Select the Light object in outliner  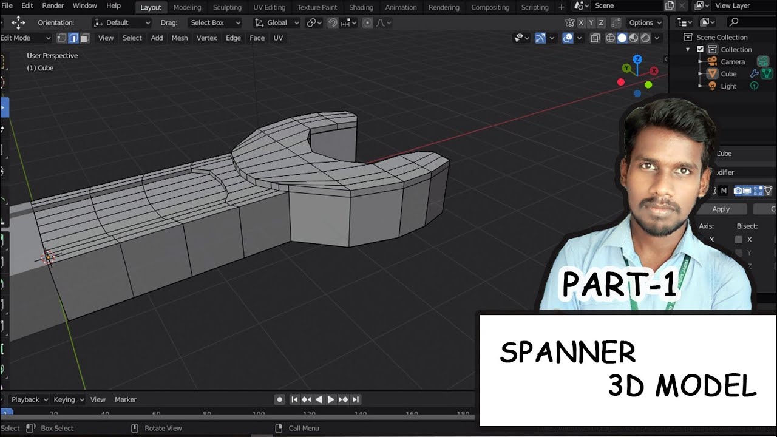coord(728,86)
